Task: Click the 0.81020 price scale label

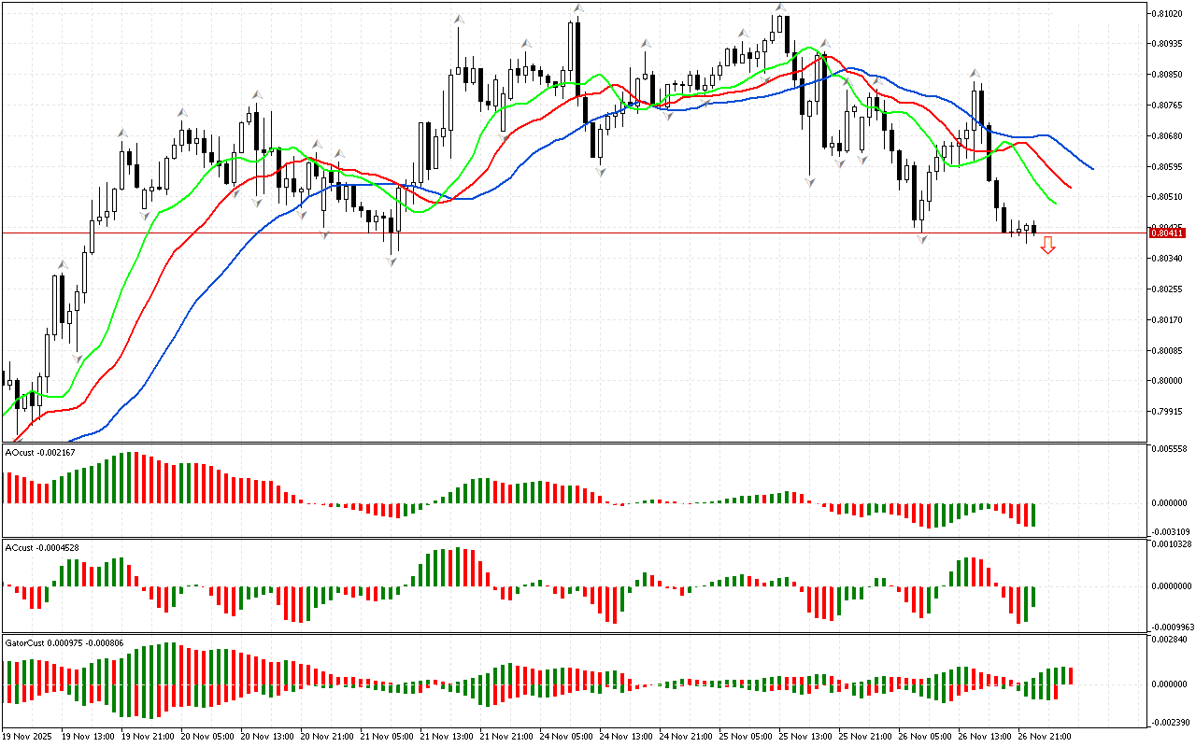Action: (x=1168, y=14)
